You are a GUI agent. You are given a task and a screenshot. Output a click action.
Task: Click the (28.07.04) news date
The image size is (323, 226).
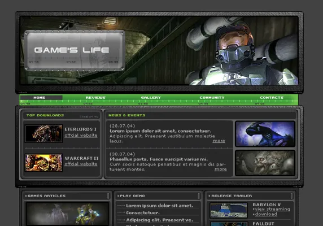click(x=122, y=126)
